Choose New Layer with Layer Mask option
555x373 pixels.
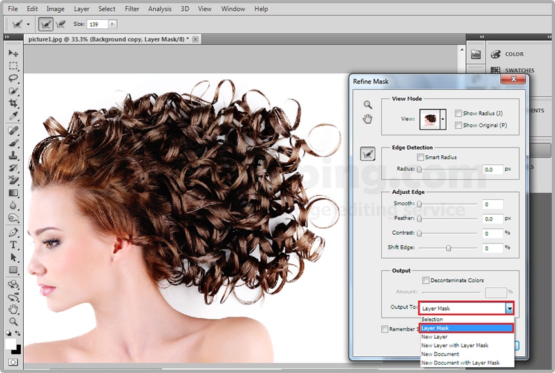(455, 345)
